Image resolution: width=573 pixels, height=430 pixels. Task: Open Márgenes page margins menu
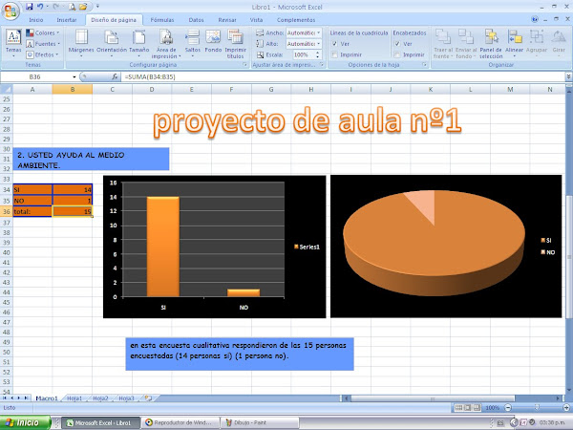coord(81,43)
